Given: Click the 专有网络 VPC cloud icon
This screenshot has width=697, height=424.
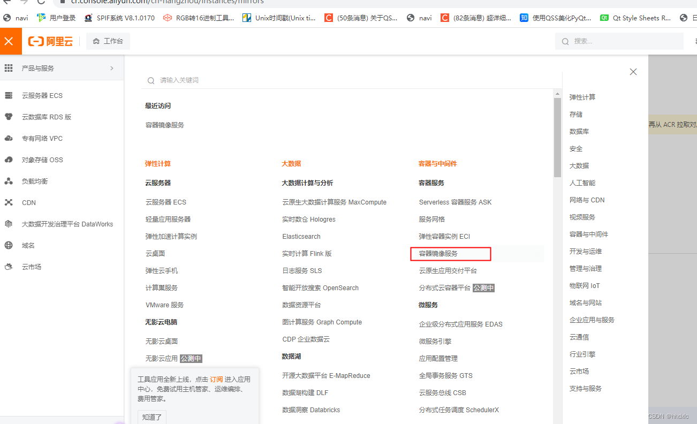Looking at the screenshot, I should (9, 138).
